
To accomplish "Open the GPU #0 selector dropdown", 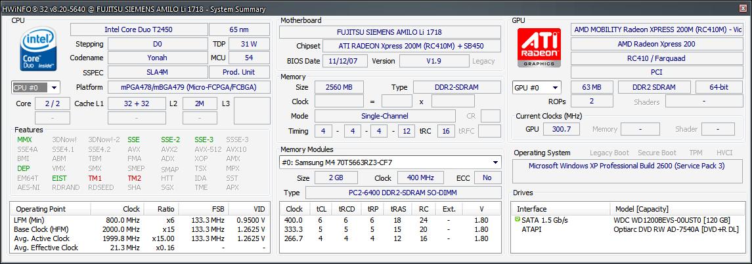I will pyautogui.click(x=537, y=88).
